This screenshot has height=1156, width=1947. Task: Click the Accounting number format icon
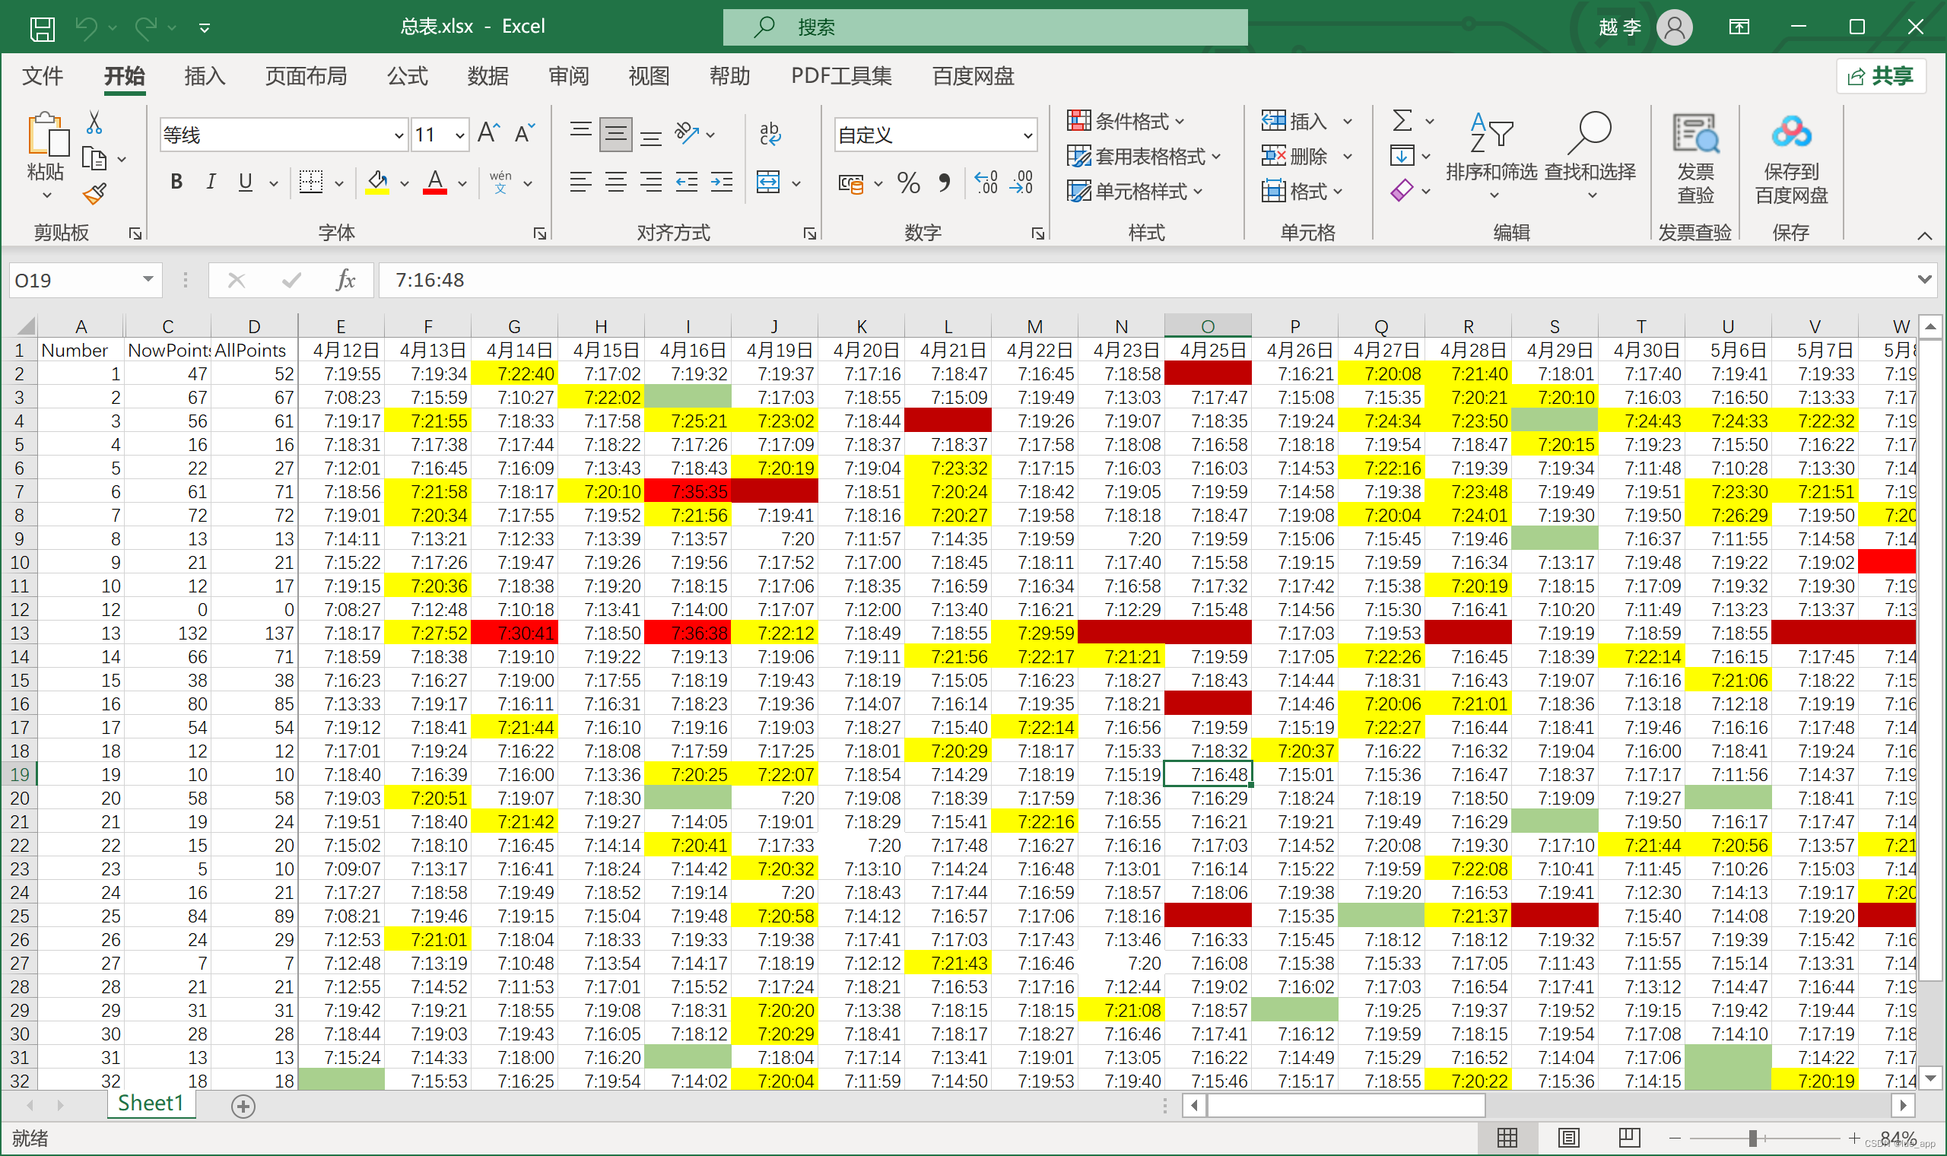click(x=850, y=184)
